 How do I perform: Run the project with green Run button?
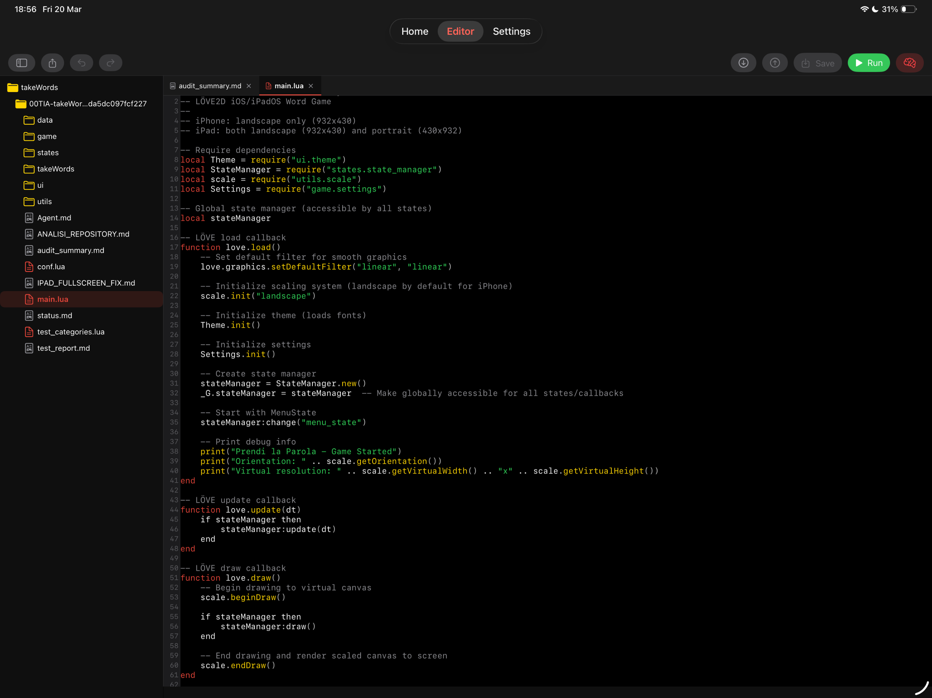tap(869, 63)
